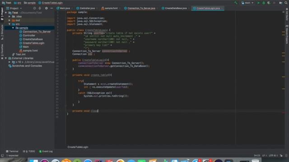Collapse all nodes in the Project panel
Image resolution: width=289 pixels, height=162 pixels.
(40, 8)
